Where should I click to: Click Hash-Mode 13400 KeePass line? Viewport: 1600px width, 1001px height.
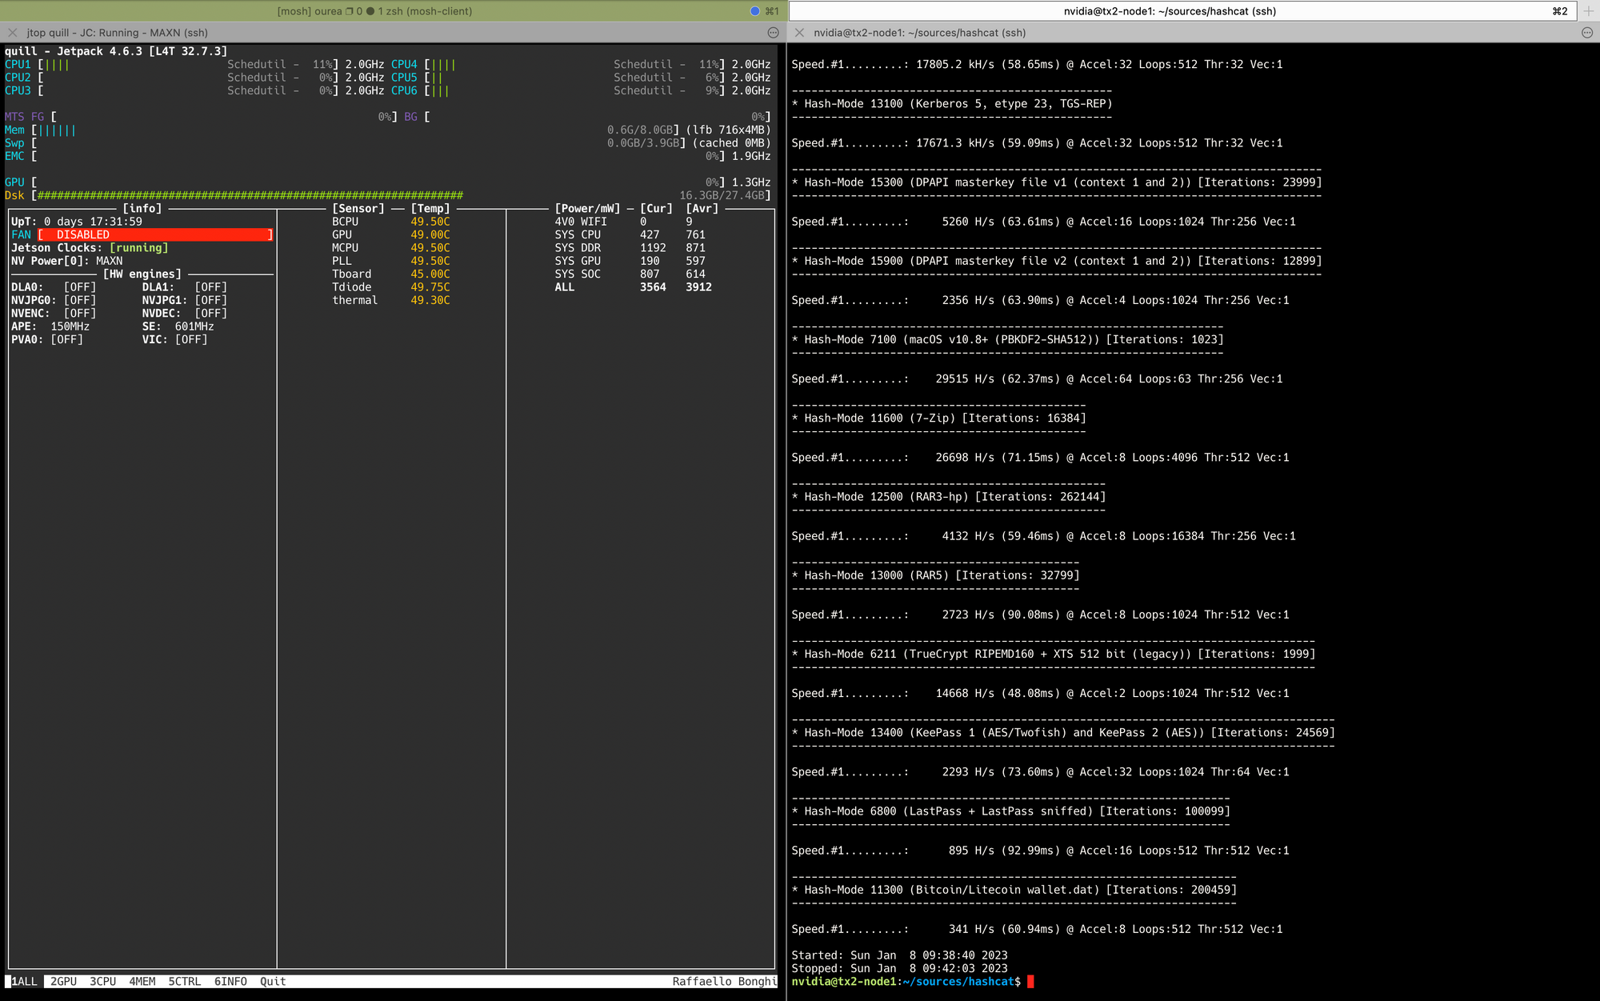(1063, 732)
